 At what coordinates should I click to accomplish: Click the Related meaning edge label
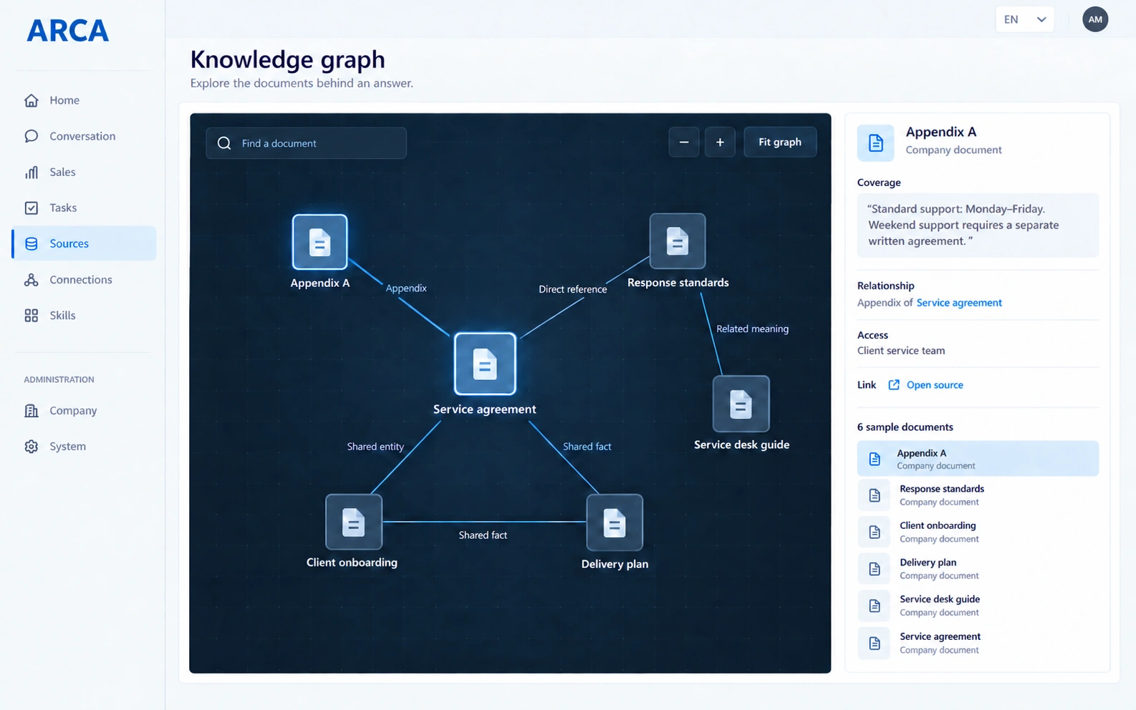[752, 329]
